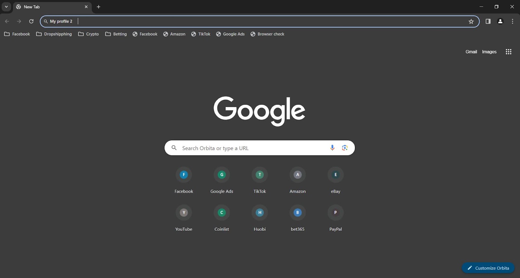Open the eBay shortcut tile

click(336, 180)
